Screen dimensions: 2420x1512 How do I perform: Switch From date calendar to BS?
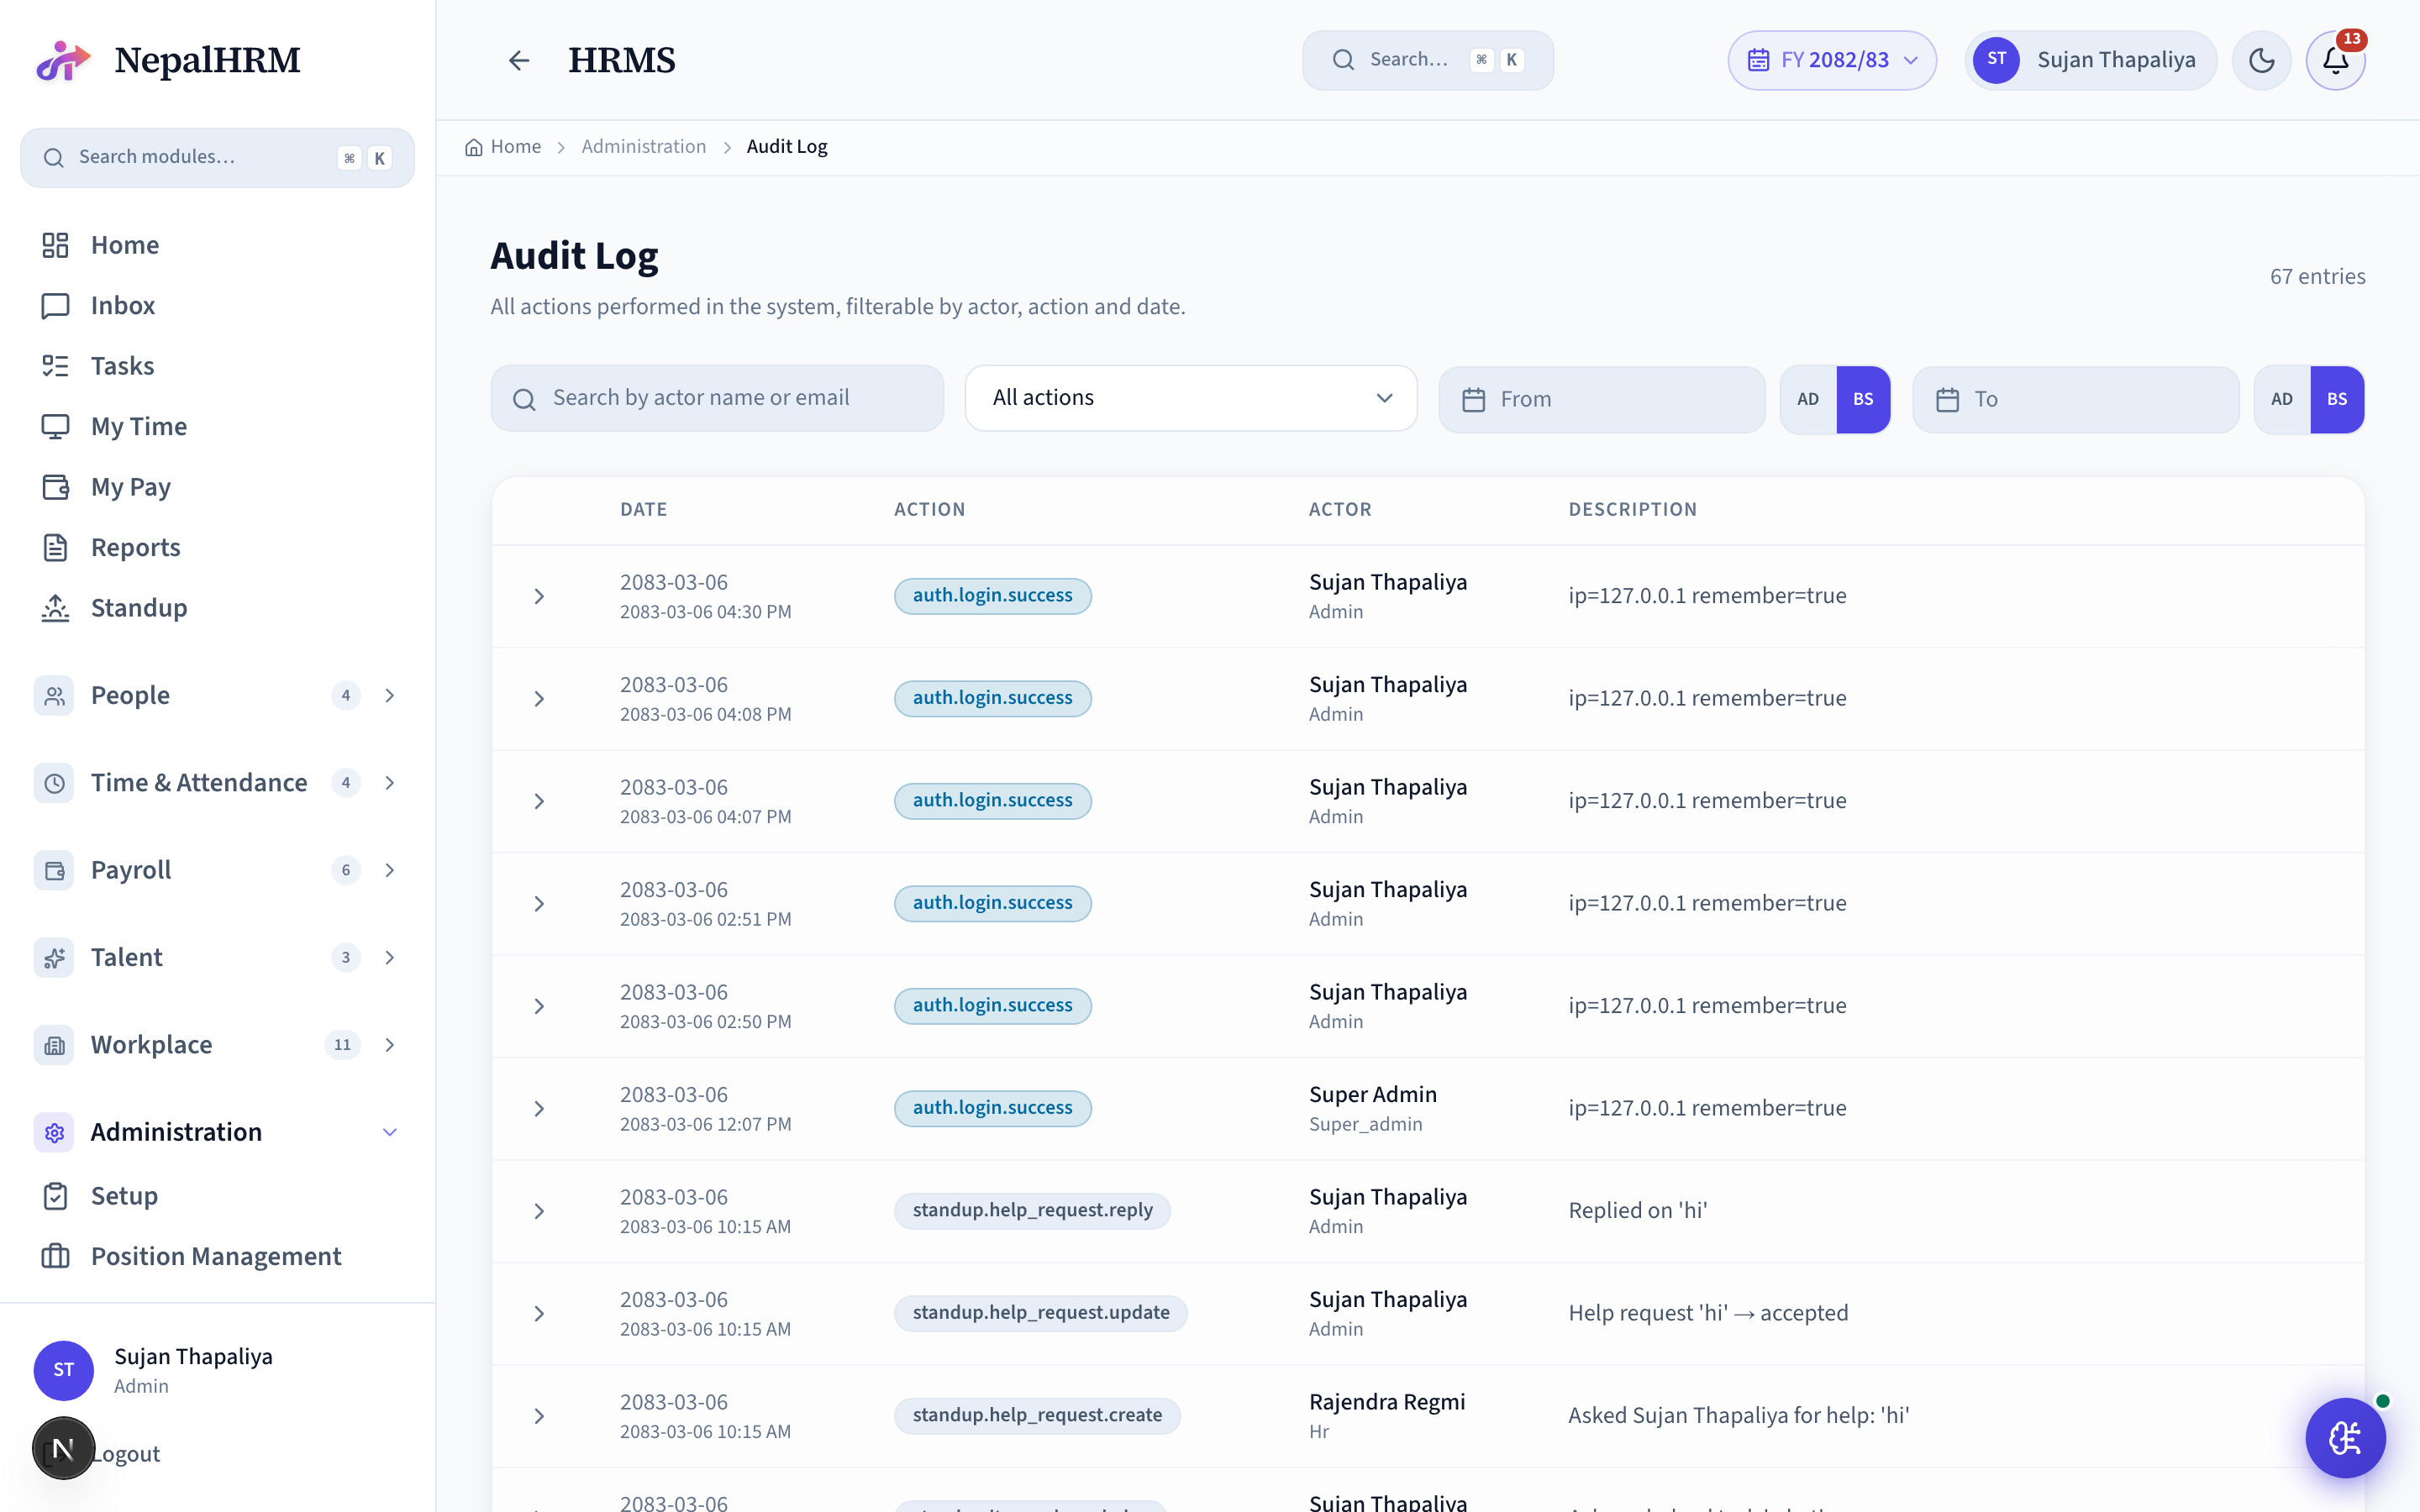pos(1863,399)
